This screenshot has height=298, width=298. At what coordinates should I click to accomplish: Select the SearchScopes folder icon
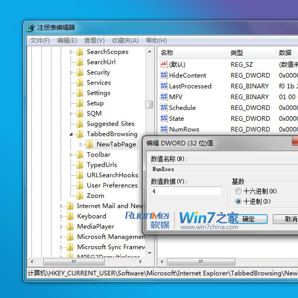click(x=80, y=52)
